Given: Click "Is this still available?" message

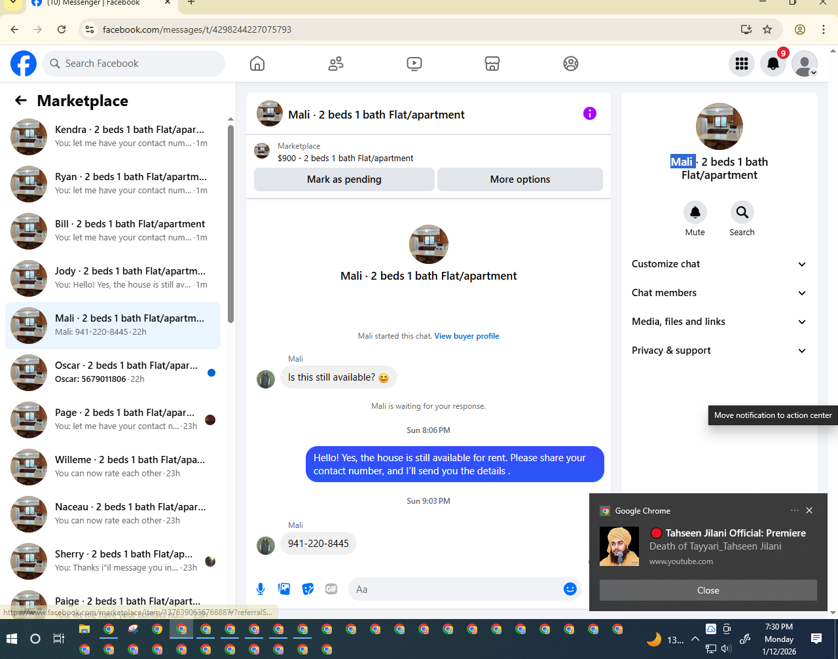Looking at the screenshot, I should click(338, 377).
